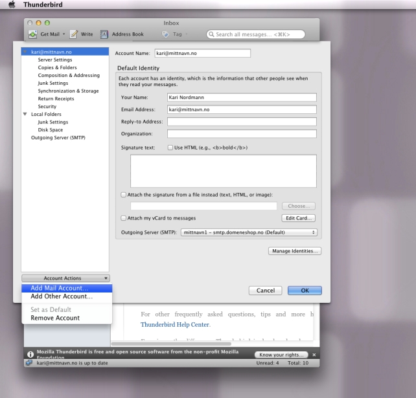Screen dimensions: 416x398
Task: Check Attach the signature from a file
Action: [x=123, y=195]
